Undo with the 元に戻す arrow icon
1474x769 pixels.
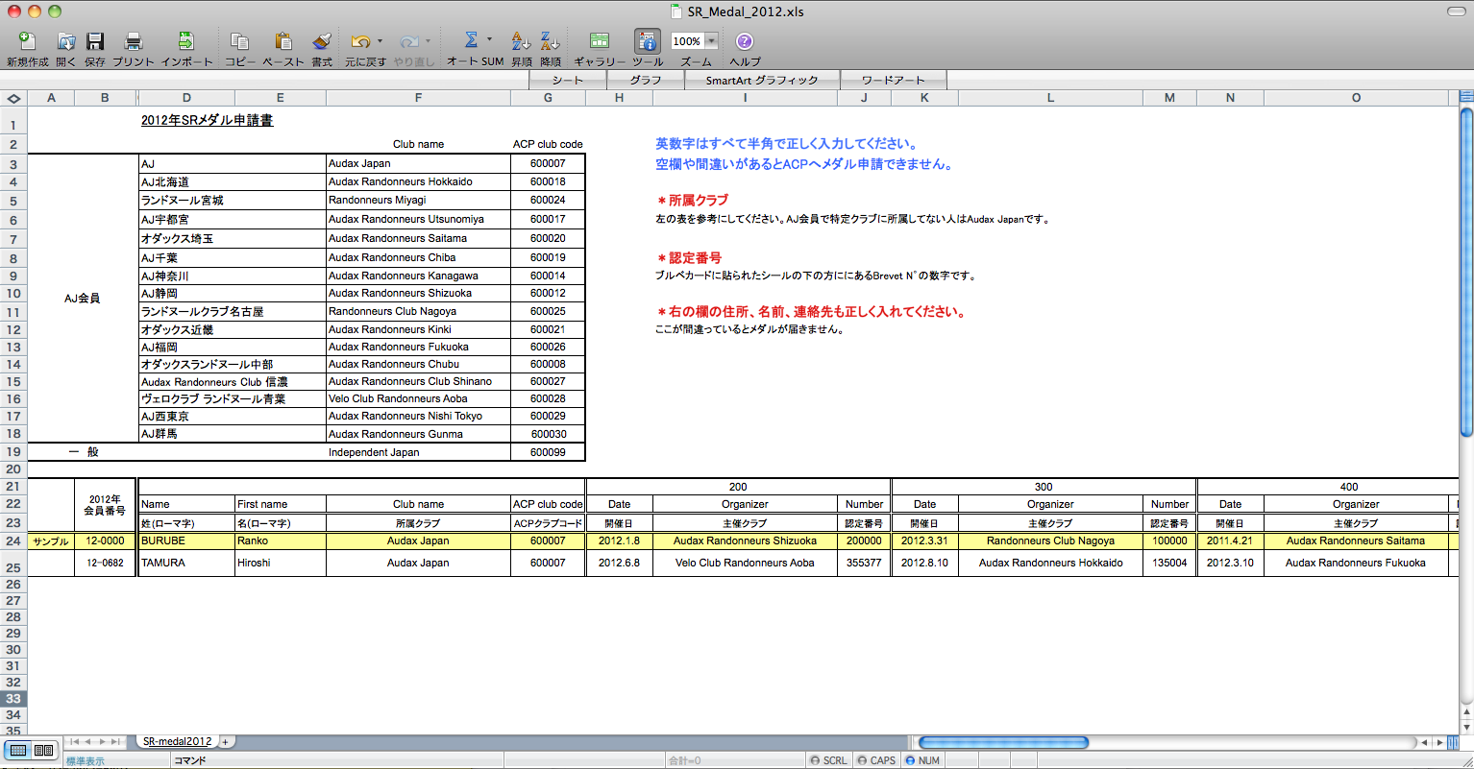360,41
